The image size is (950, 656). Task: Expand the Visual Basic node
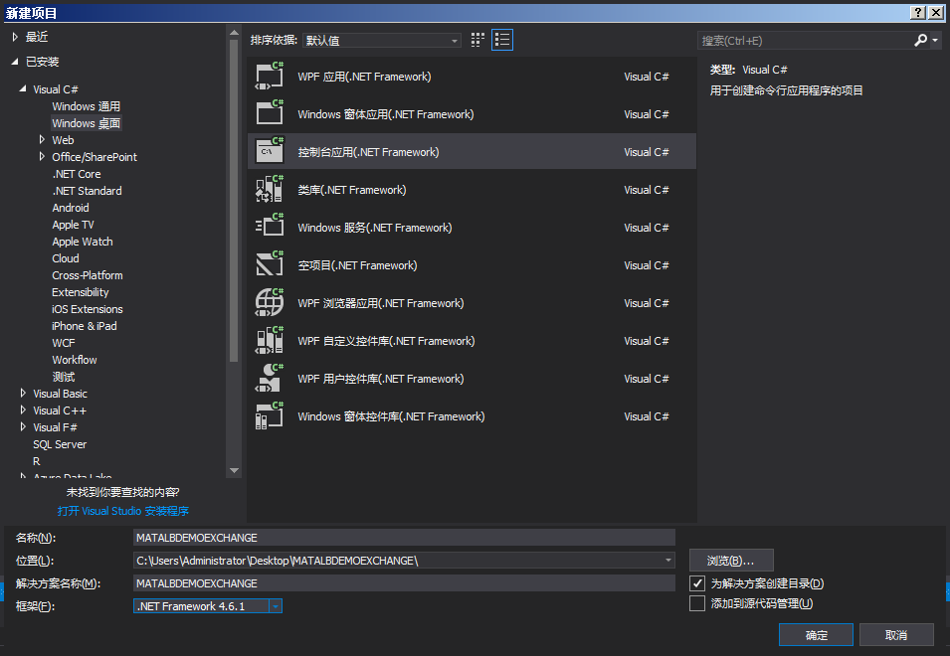23,393
